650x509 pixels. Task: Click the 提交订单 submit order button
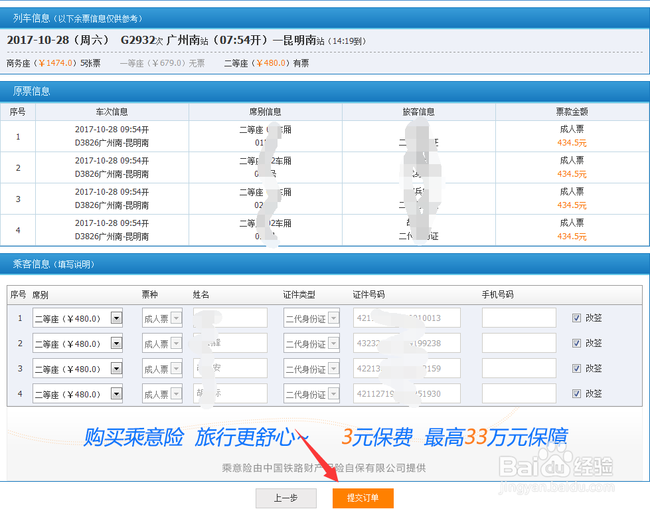coord(363,498)
